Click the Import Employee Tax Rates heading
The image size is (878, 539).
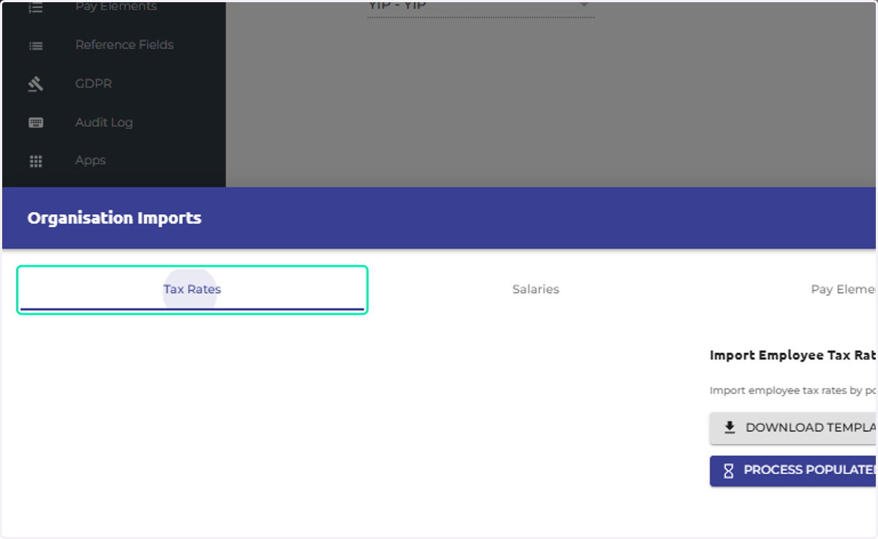click(793, 356)
